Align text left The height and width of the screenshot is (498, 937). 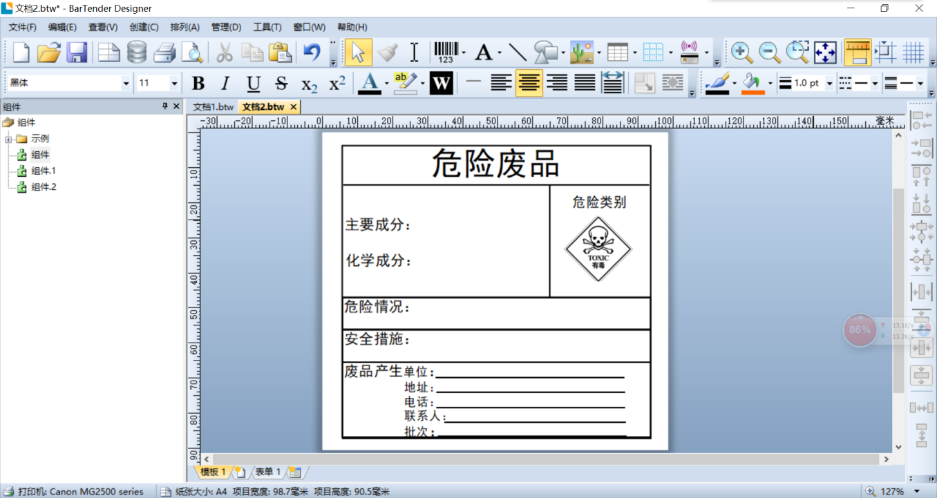click(501, 84)
